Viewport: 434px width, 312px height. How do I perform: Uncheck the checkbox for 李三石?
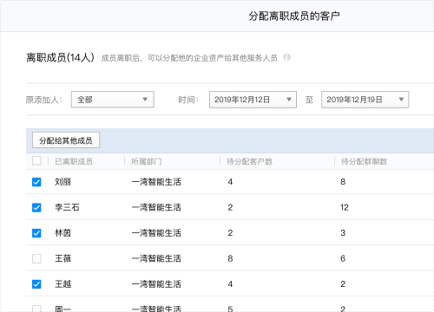36,207
